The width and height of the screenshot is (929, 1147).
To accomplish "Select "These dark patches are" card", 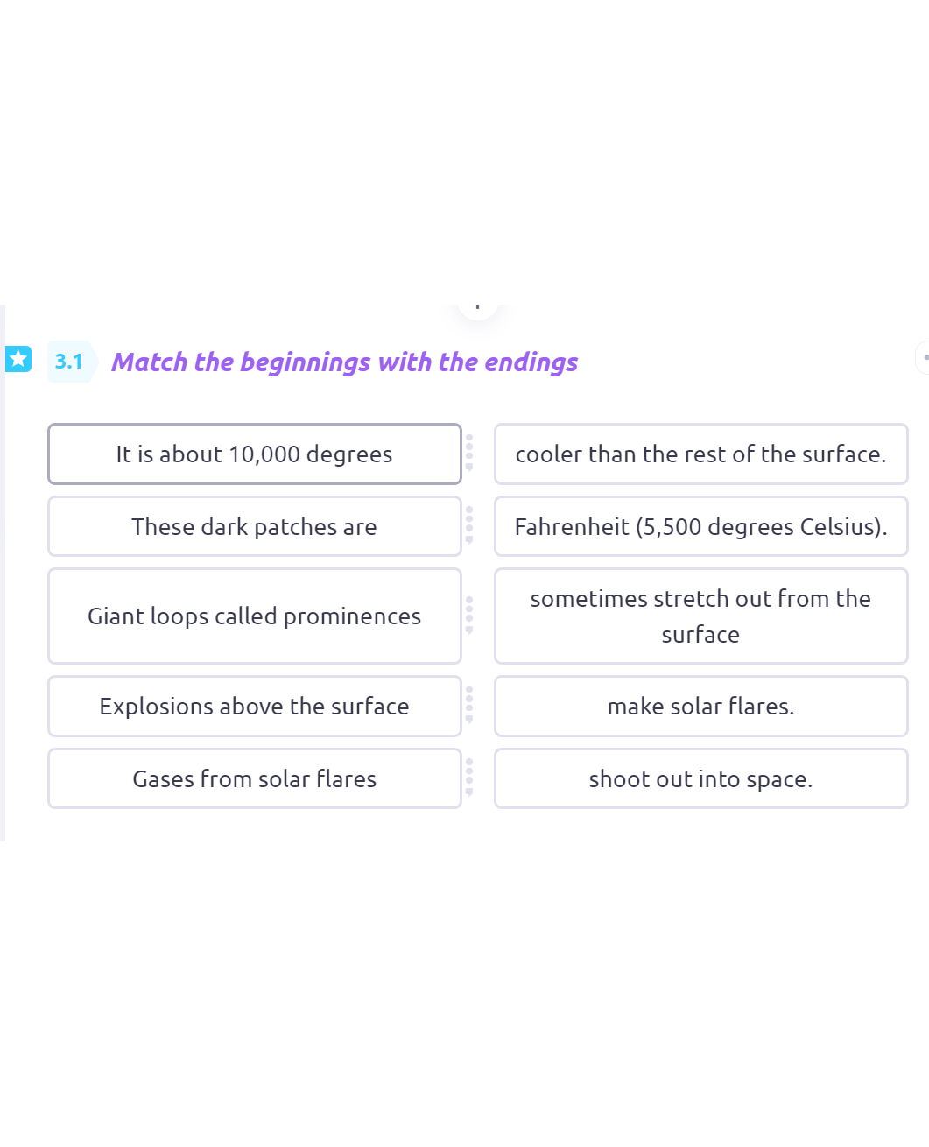I will [x=255, y=526].
